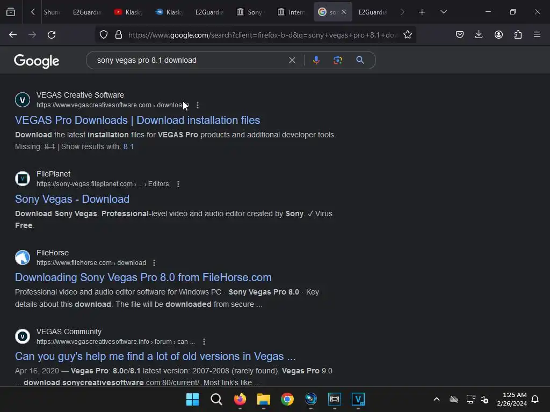Open Google Chrome from the taskbar

coord(287,399)
